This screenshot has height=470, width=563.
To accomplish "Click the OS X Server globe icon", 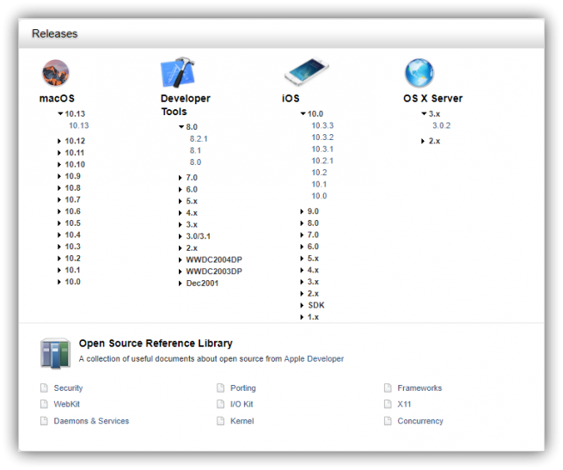I will coord(419,73).
